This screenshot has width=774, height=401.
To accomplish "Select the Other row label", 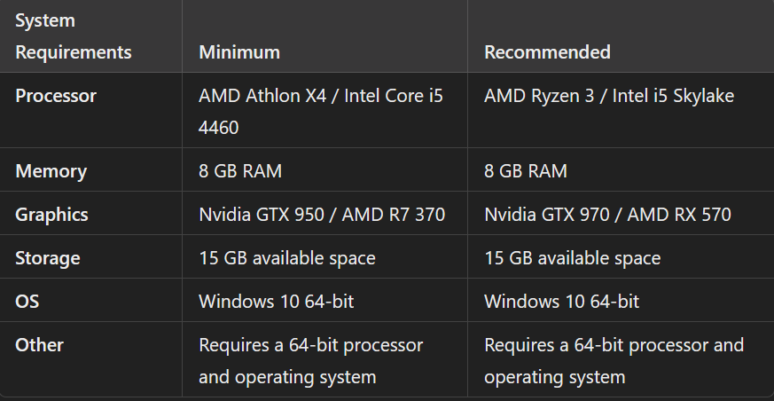I will pos(40,345).
